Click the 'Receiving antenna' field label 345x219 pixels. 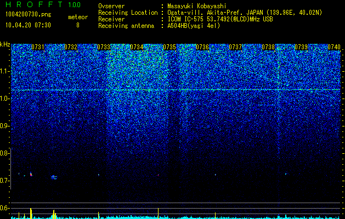[126, 26]
